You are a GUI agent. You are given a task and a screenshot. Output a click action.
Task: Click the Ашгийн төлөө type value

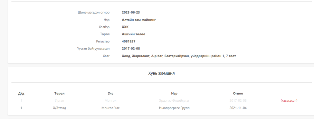[133, 34]
